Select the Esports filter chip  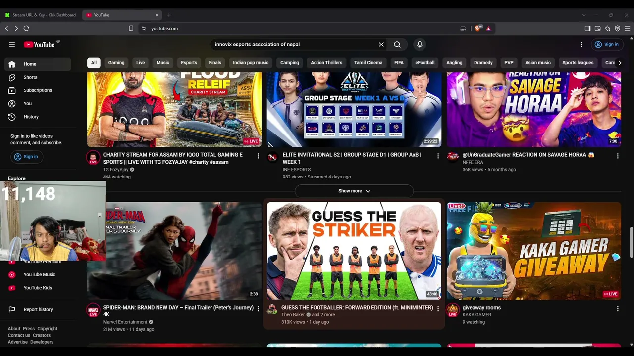pyautogui.click(x=189, y=63)
